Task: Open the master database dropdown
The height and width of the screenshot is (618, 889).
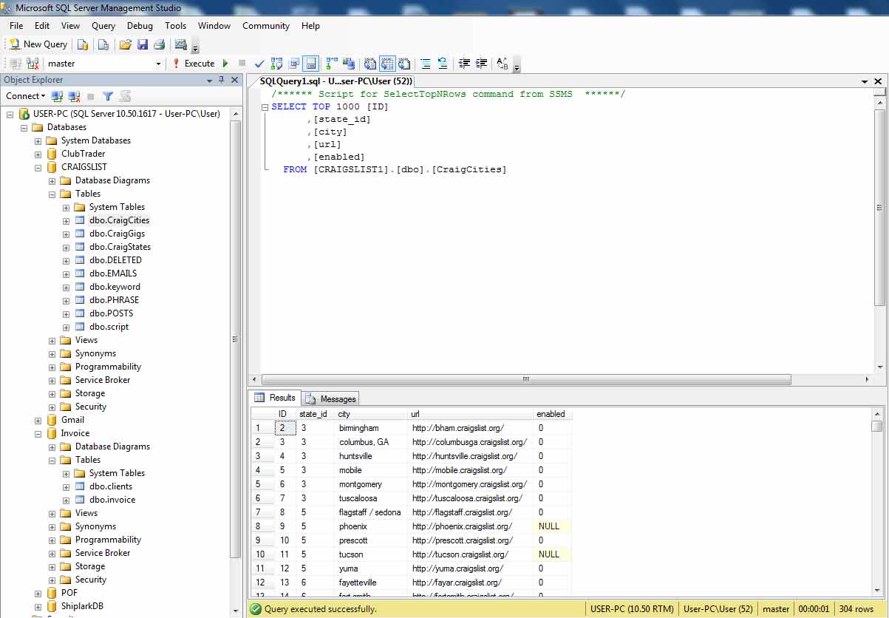Action: pyautogui.click(x=158, y=64)
